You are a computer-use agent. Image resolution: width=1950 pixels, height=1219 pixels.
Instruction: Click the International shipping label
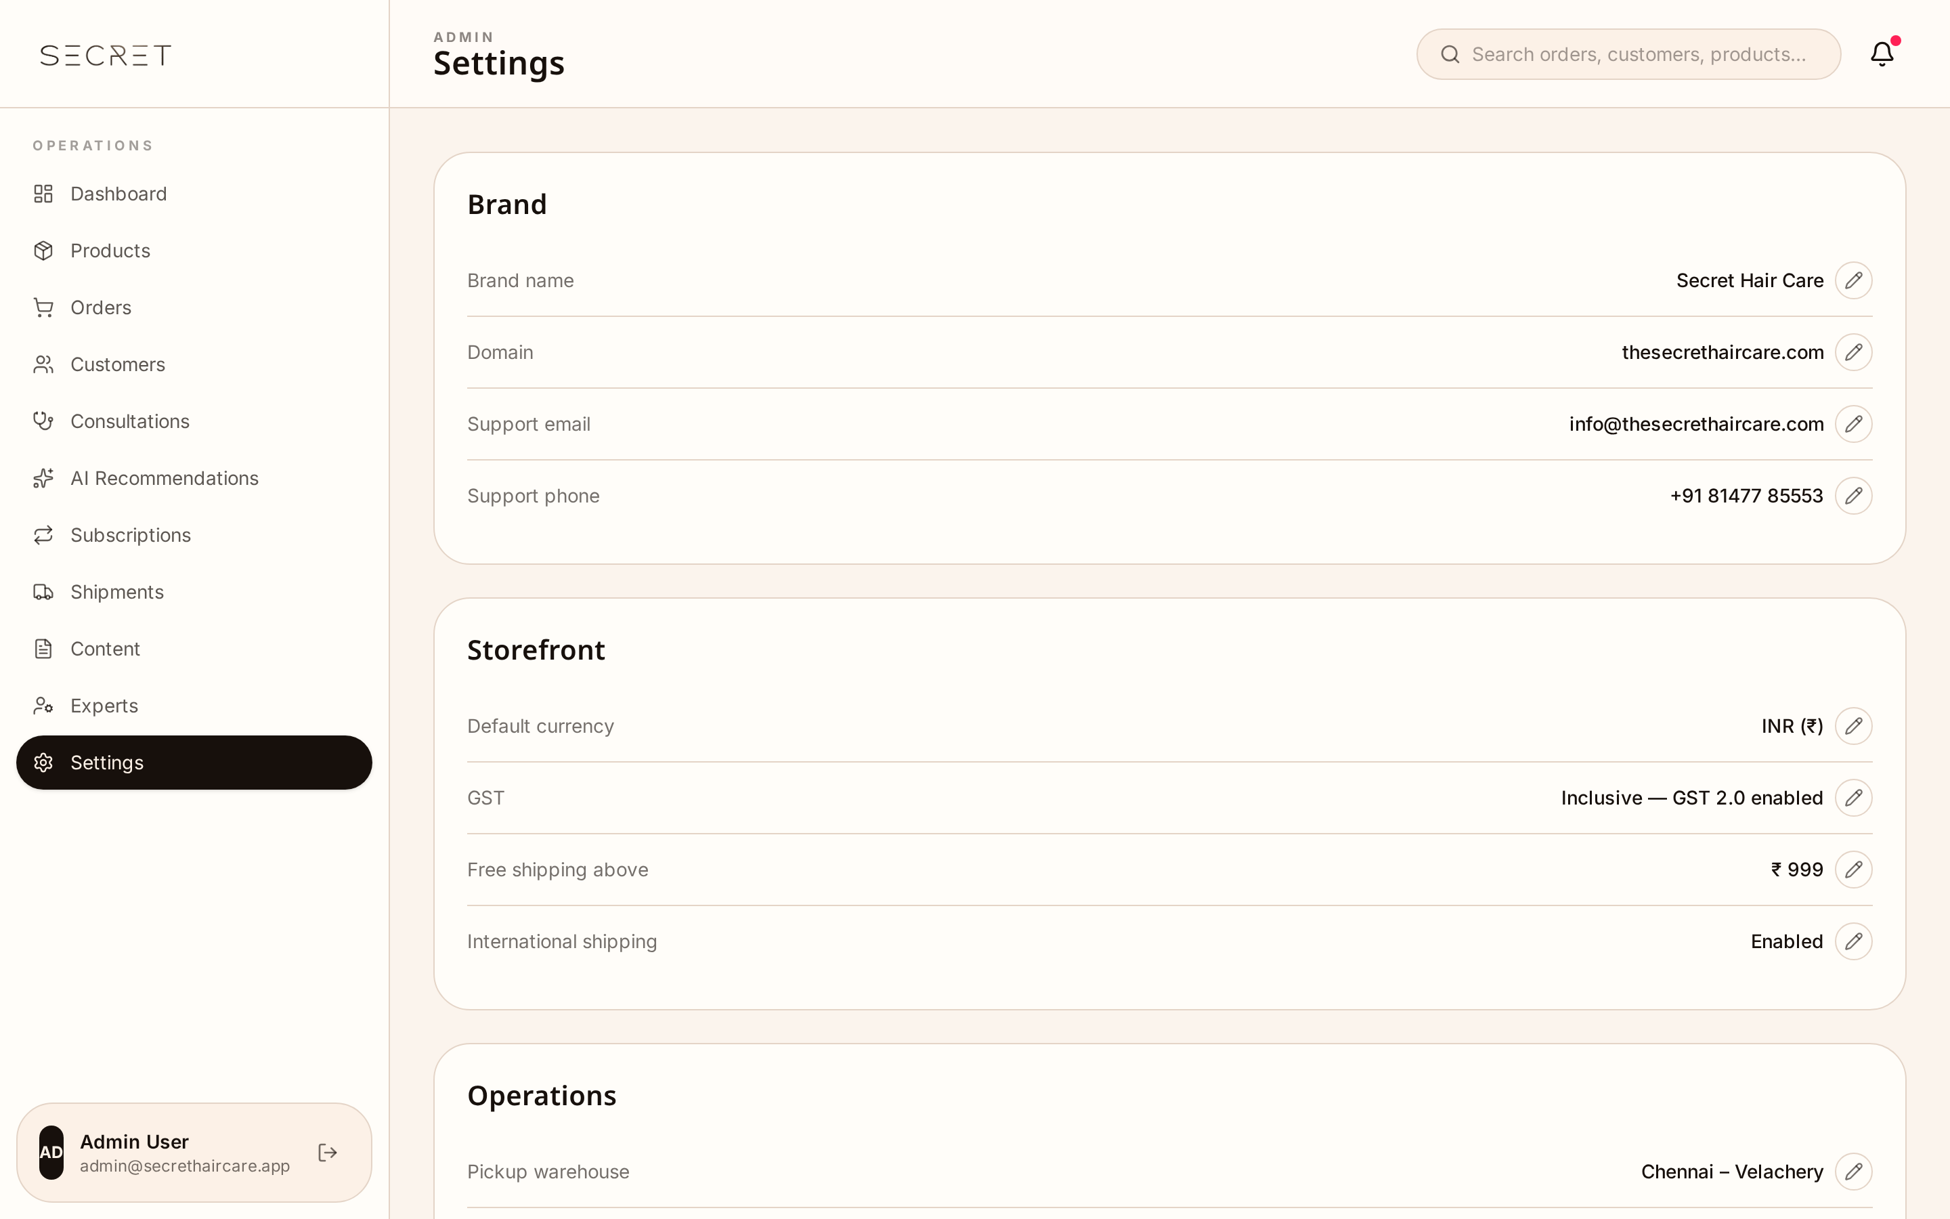tap(561, 941)
